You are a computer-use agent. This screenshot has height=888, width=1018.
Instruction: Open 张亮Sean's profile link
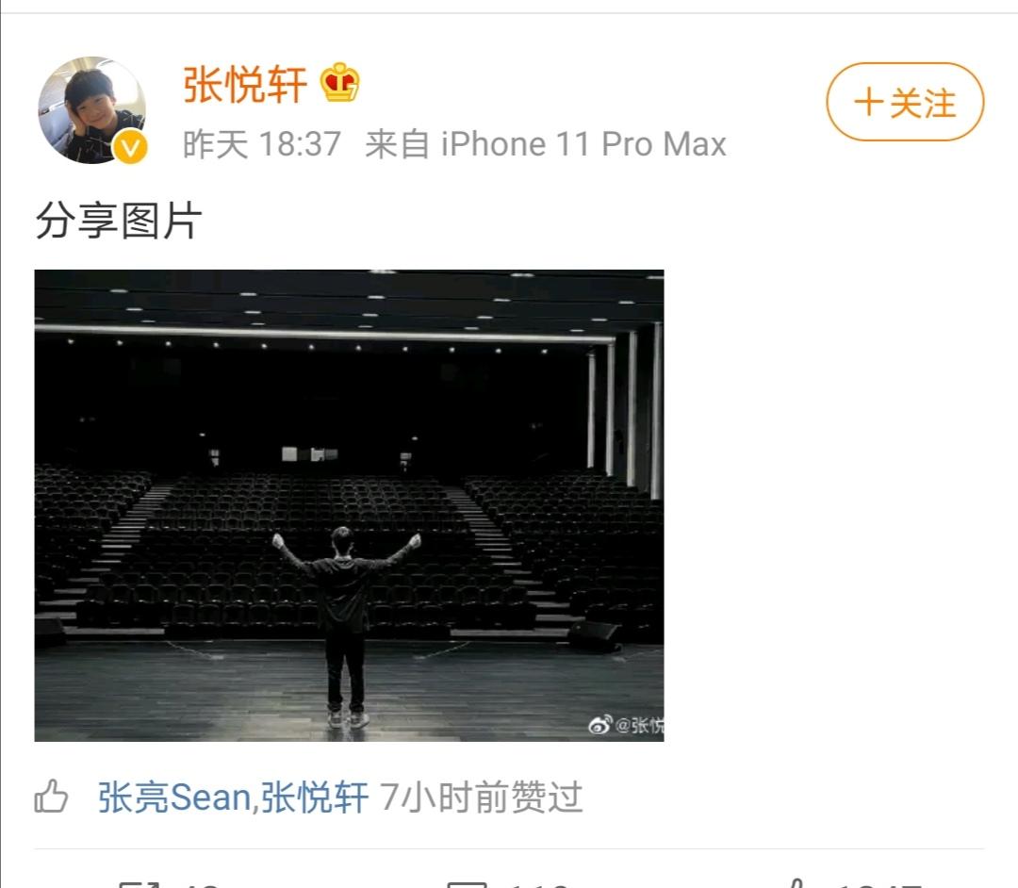174,798
